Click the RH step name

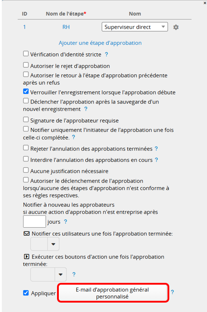coord(66,27)
